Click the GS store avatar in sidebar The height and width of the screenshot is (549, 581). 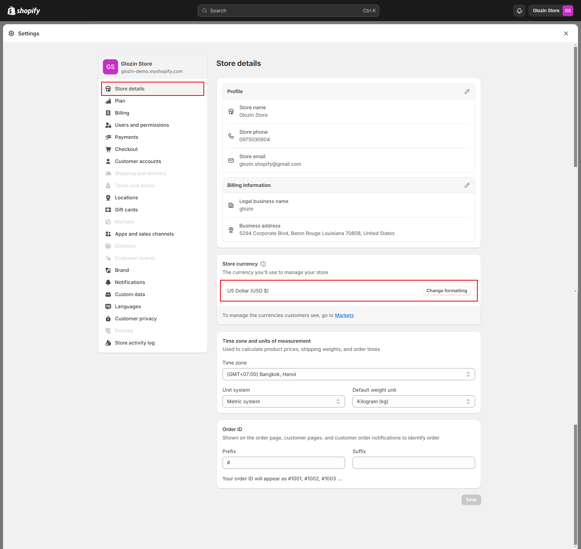pyautogui.click(x=110, y=67)
